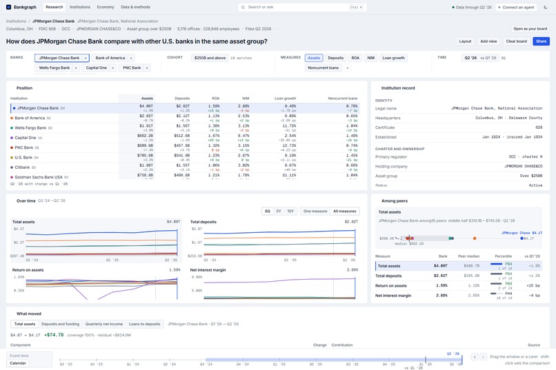
Task: Switch charts to One measure
Action: click(315, 212)
